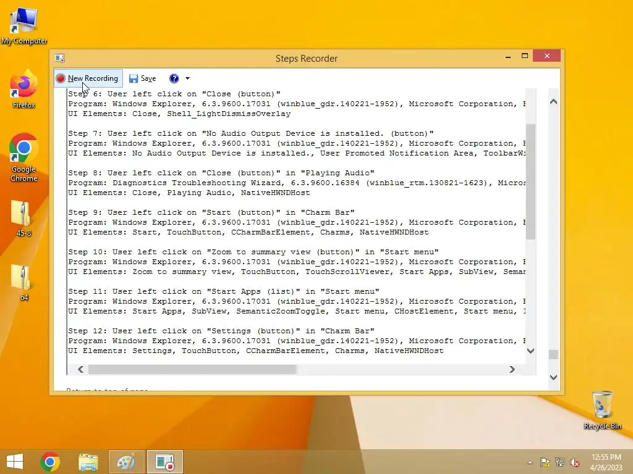Click the horizontal scroll right arrow
This screenshot has width=633, height=474.
tap(512, 369)
